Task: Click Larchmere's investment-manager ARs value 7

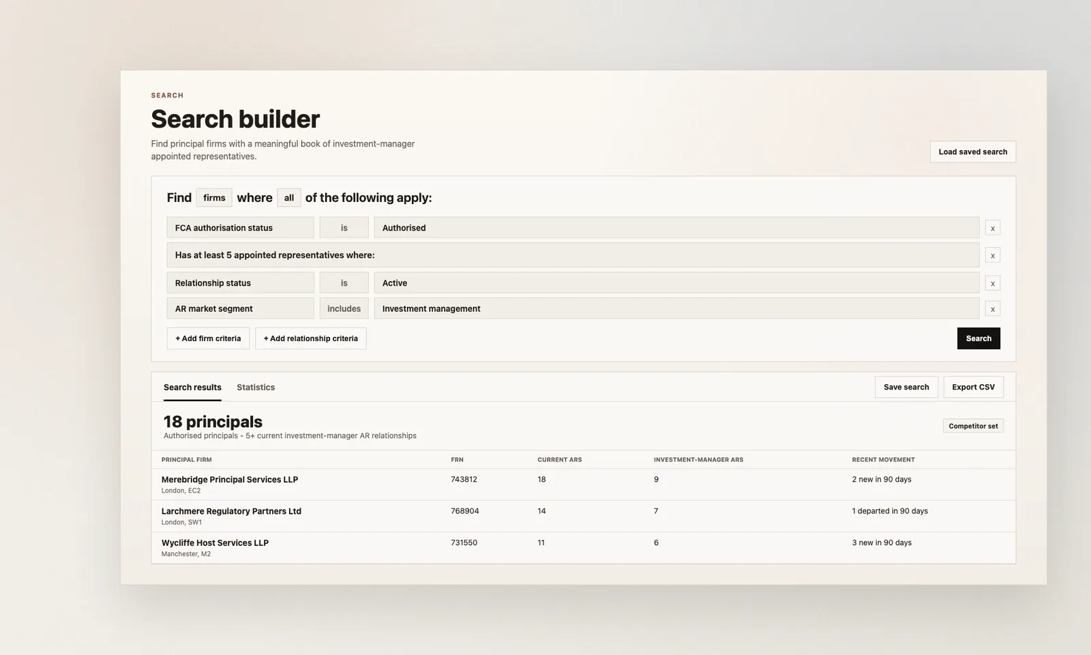Action: pyautogui.click(x=656, y=511)
